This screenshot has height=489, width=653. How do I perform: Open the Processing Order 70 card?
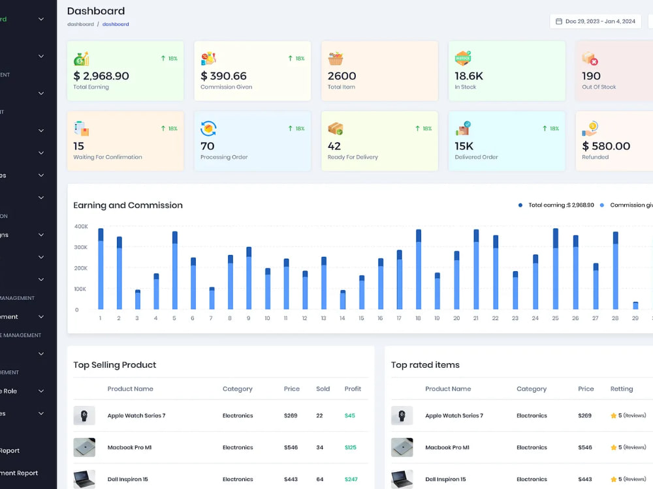pos(252,141)
